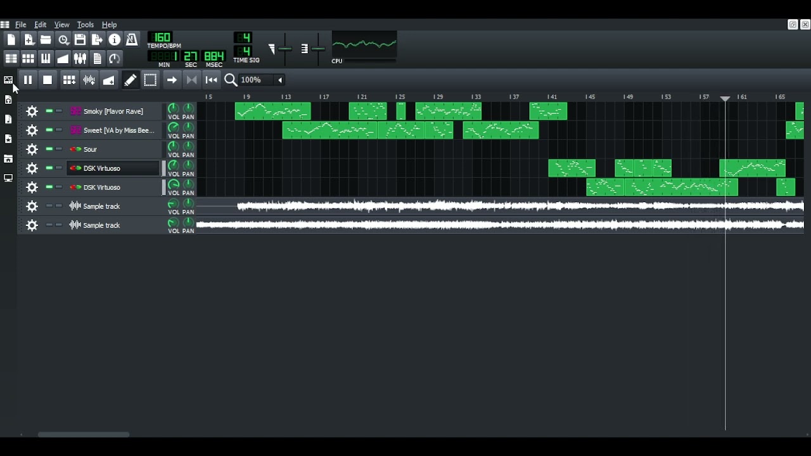Open the Automation Editor
This screenshot has height=456, width=811.
coord(63,58)
